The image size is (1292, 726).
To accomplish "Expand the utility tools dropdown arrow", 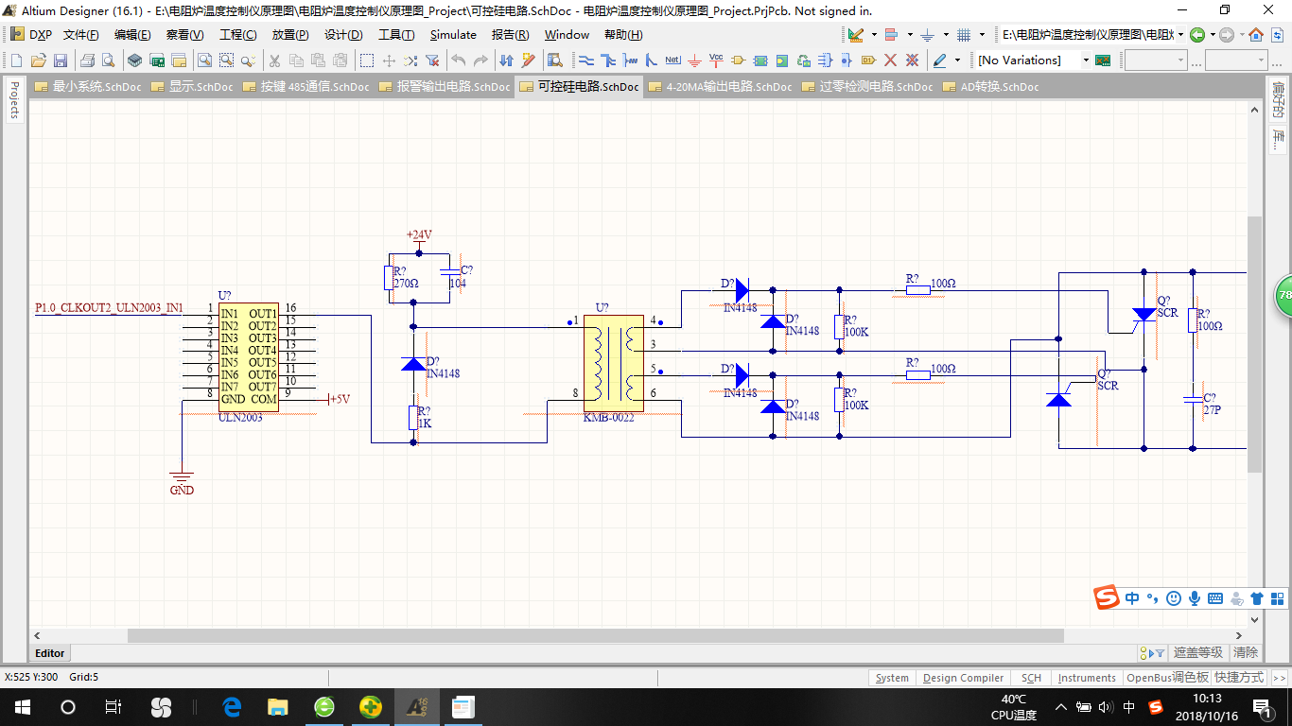I will [873, 35].
